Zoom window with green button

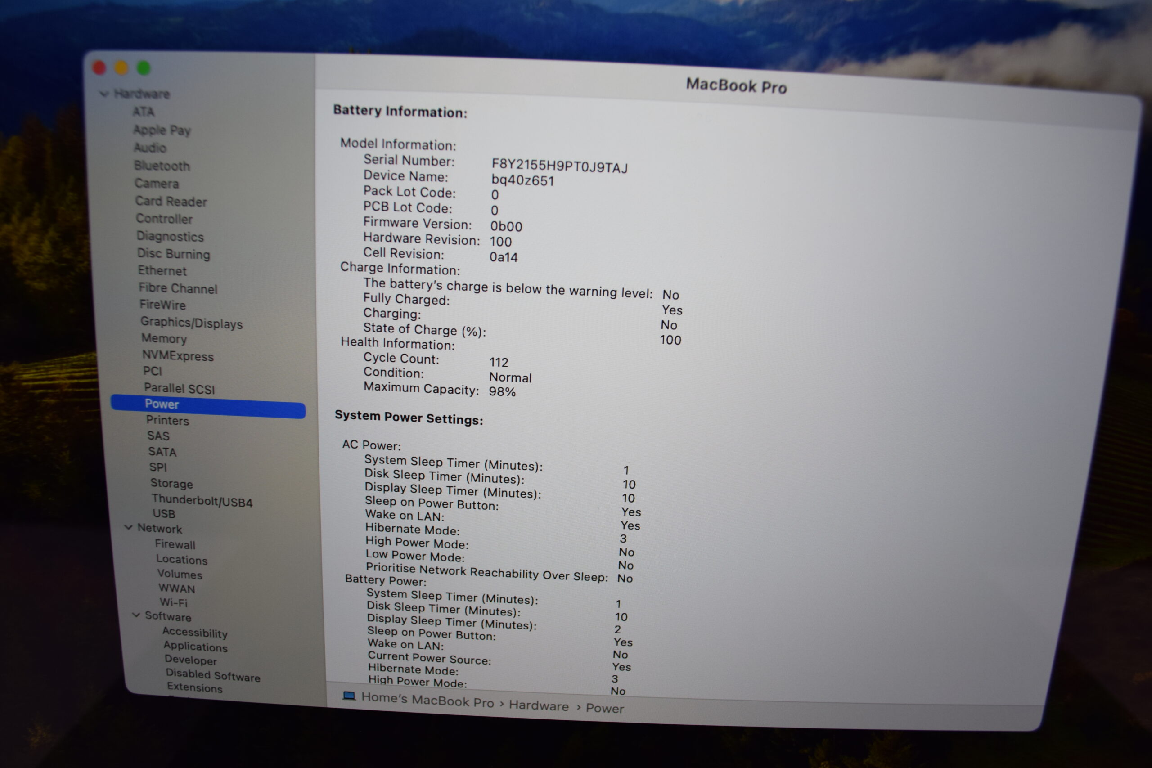pyautogui.click(x=143, y=68)
